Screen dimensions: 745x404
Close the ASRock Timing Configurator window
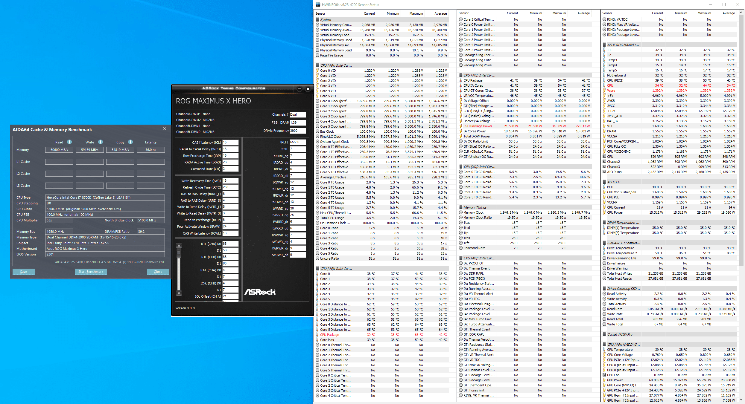tap(308, 89)
